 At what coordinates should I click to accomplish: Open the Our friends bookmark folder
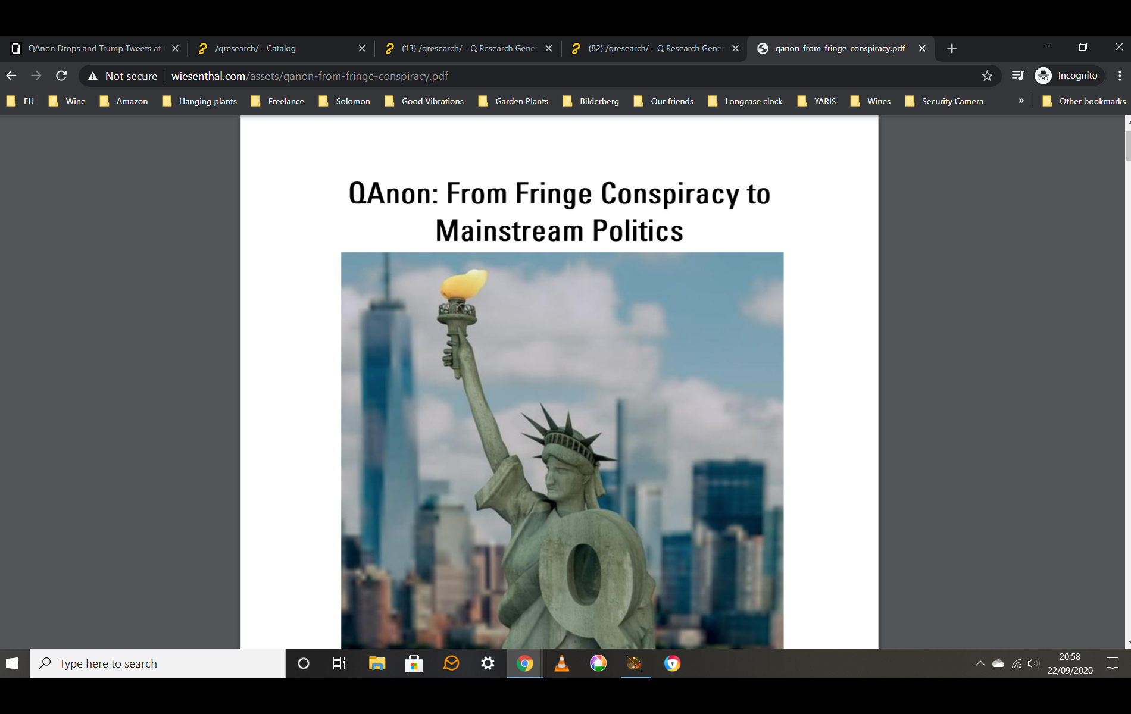[664, 101]
